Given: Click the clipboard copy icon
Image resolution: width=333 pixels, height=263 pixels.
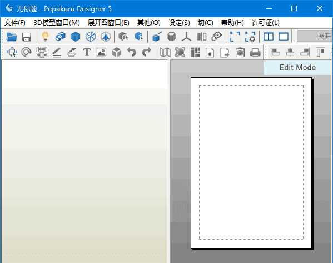Looking at the screenshot, I should pyautogui.click(x=240, y=52).
